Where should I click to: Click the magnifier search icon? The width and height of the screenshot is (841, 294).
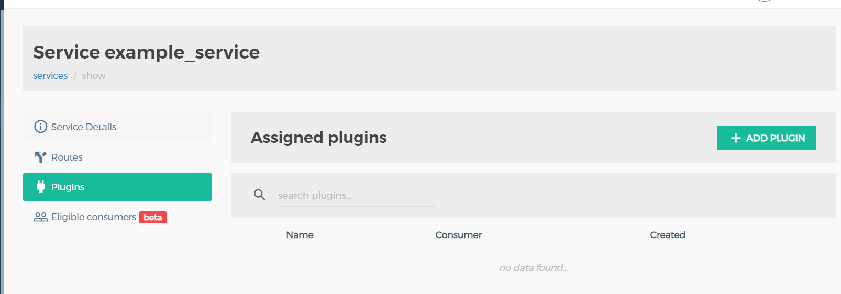click(x=260, y=195)
